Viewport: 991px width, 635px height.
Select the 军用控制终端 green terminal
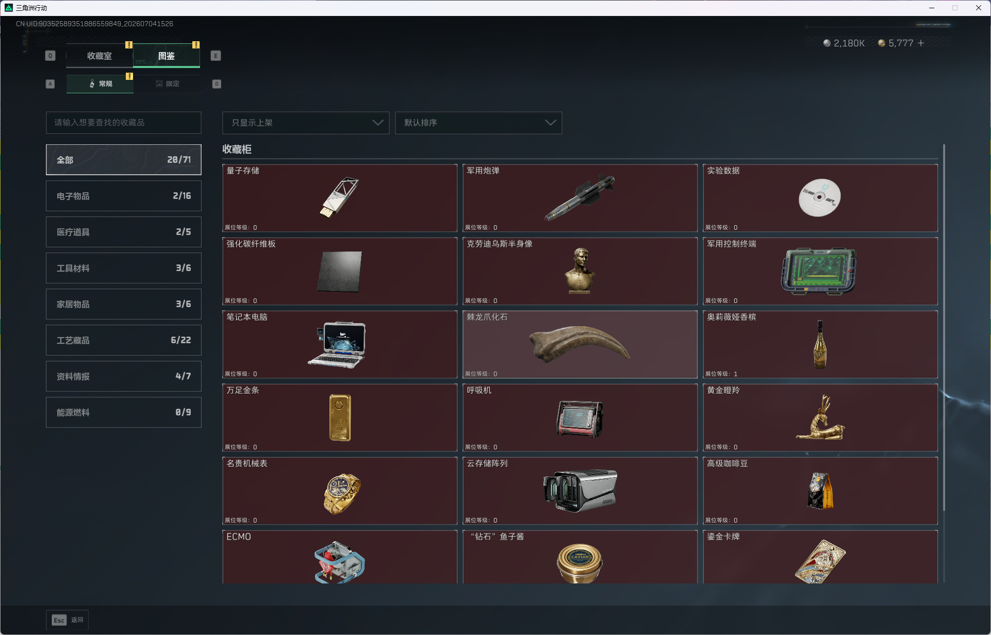(820, 271)
